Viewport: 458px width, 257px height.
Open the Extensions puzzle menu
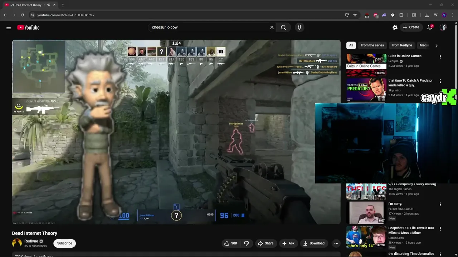pyautogui.click(x=401, y=15)
